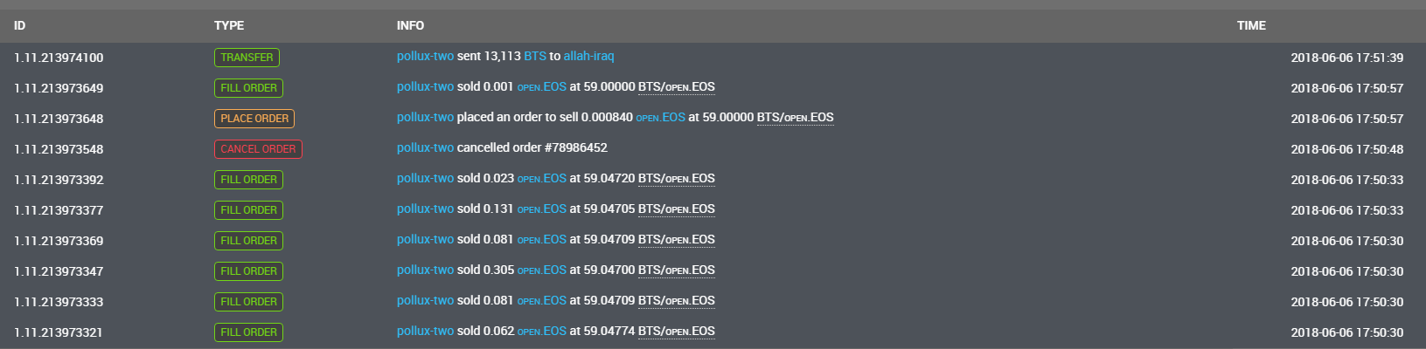Viewport: 1426px width, 349px height.
Task: Click the PLACE ORDER badge
Action: 254,119
